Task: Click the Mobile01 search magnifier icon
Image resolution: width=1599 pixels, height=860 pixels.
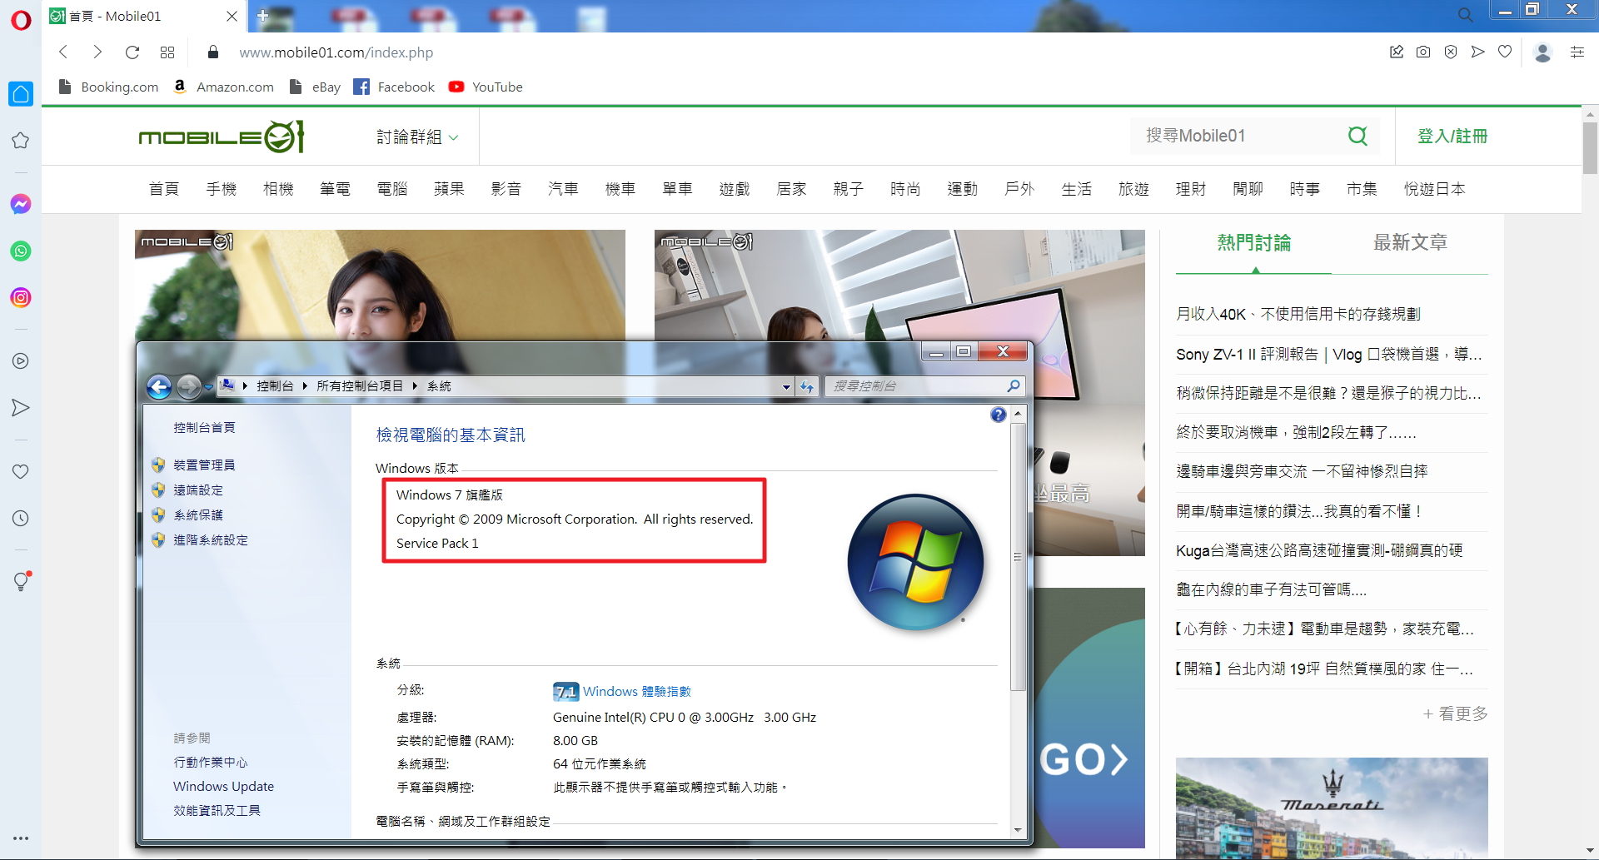Action: tap(1357, 136)
